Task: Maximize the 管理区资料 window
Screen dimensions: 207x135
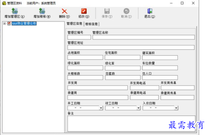Action: tap(182, 3)
